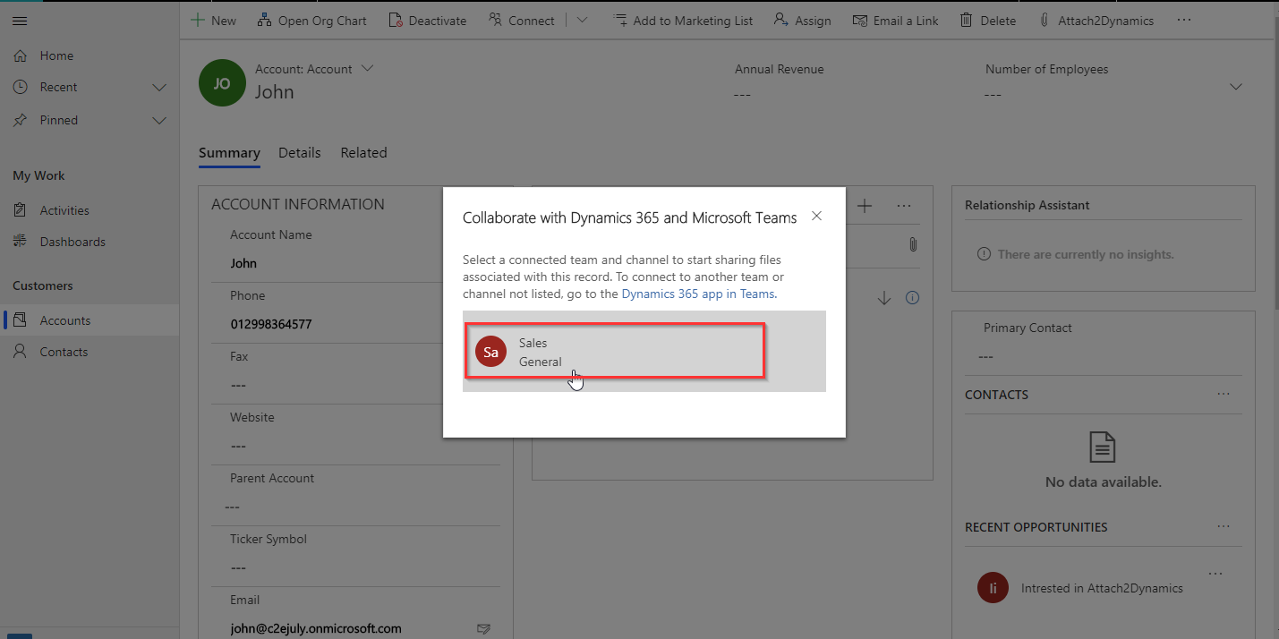Open the command bar overflow ellipsis

tap(1184, 21)
